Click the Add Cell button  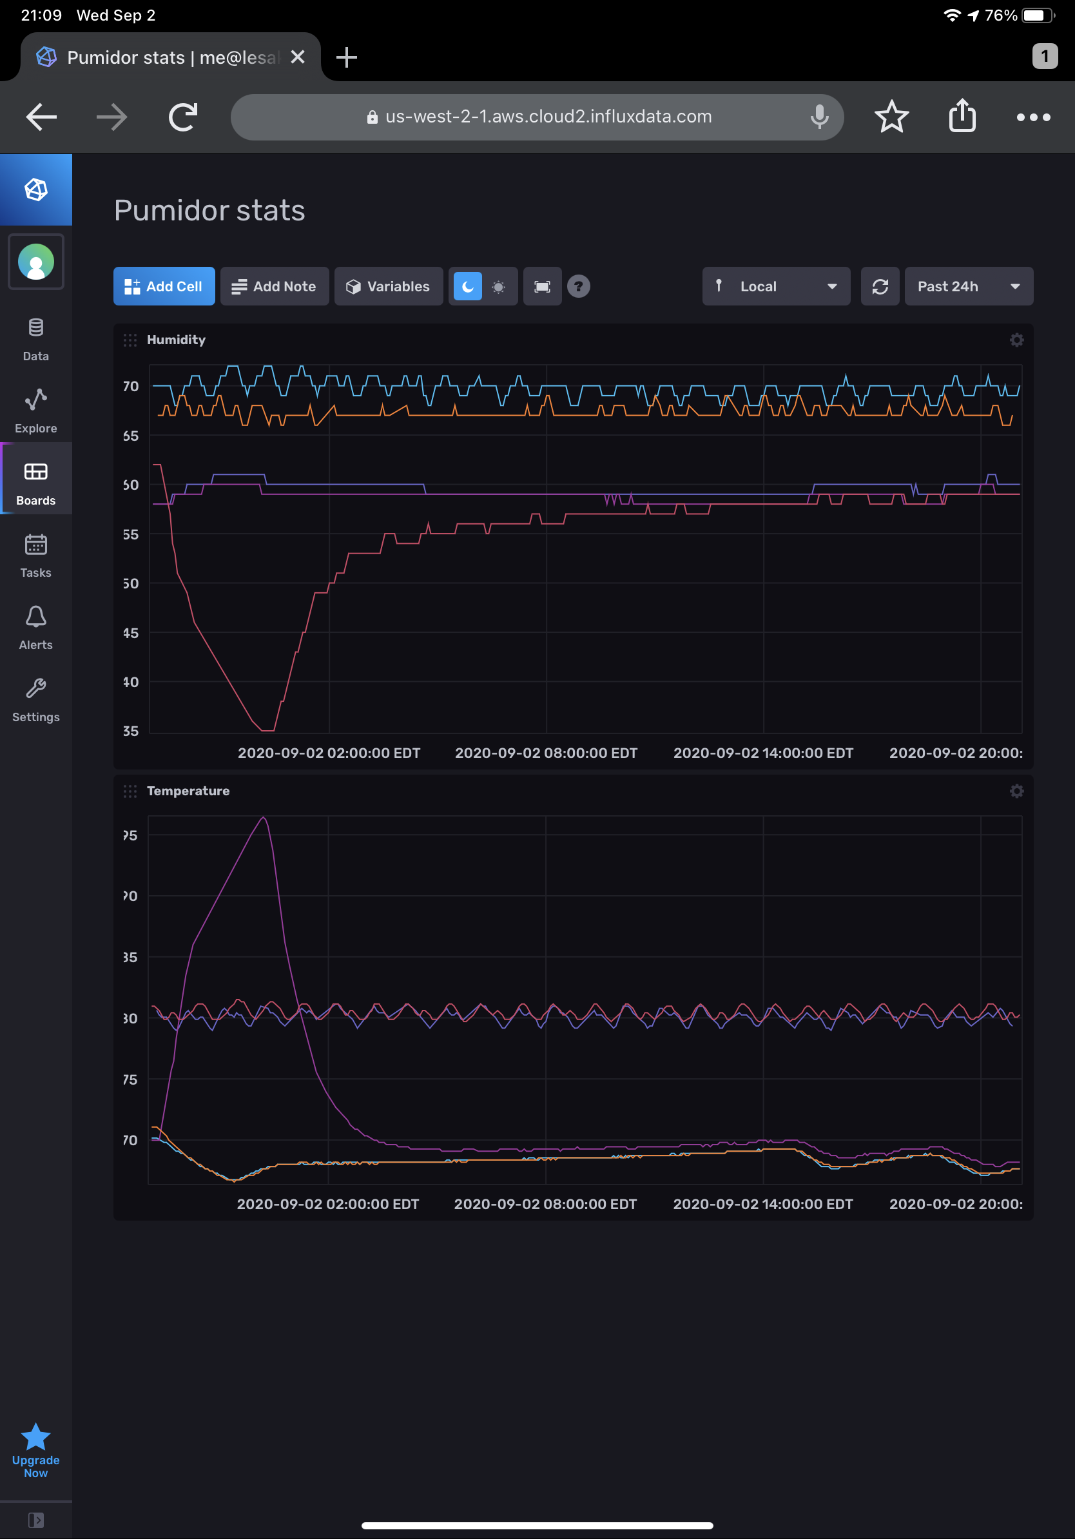click(x=164, y=286)
